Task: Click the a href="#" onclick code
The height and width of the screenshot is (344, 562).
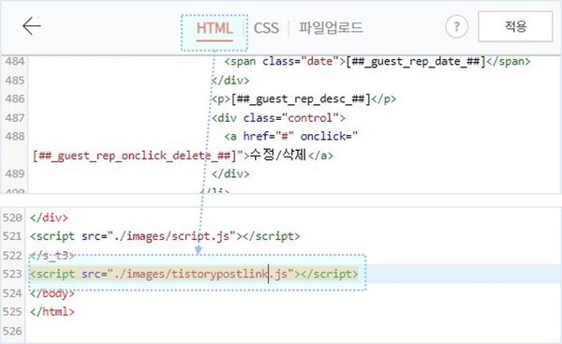Action: (x=291, y=136)
